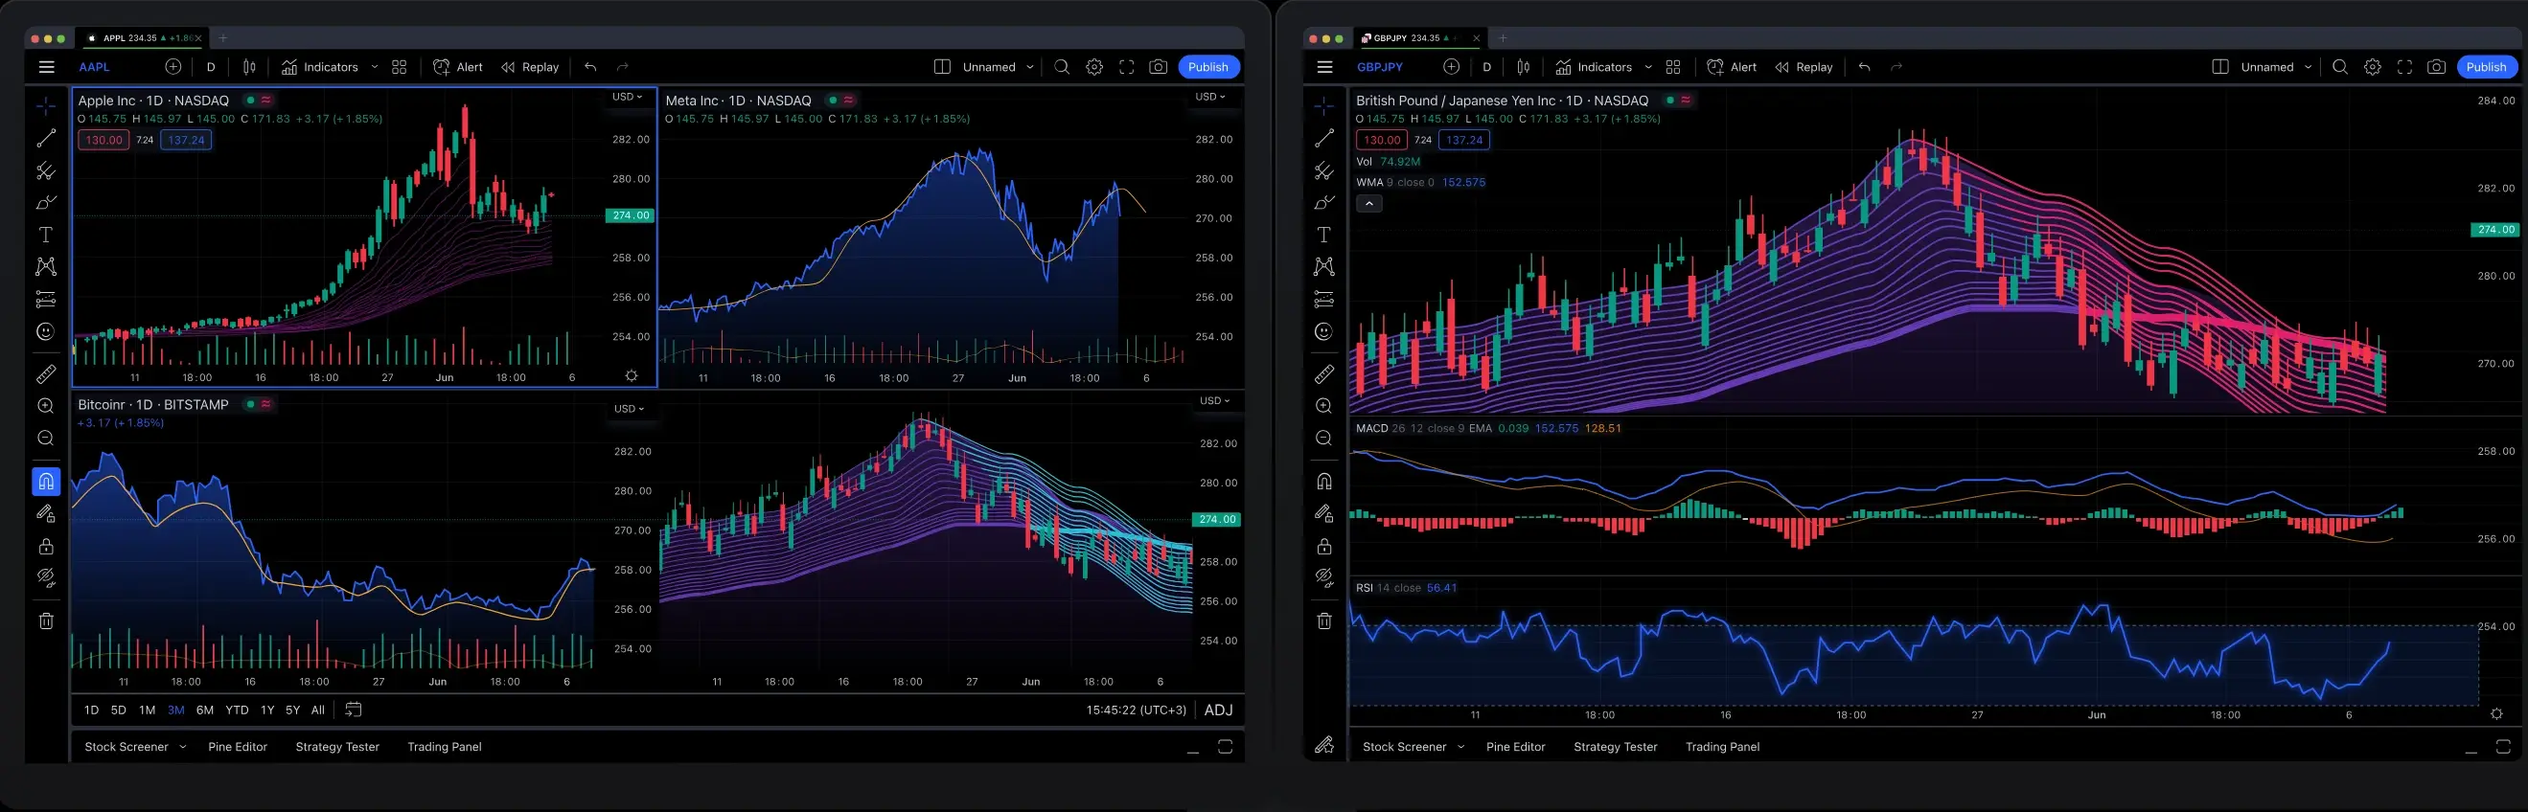Redo action in AAPL window
Image resolution: width=2528 pixels, height=812 pixels.
coord(622,67)
